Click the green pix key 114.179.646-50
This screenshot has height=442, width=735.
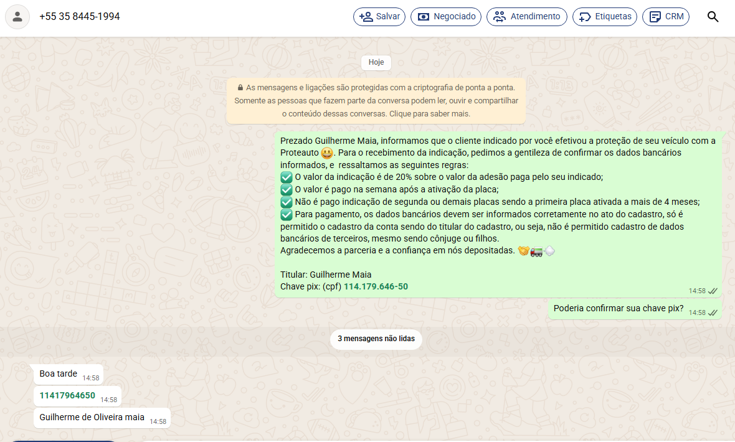click(376, 286)
